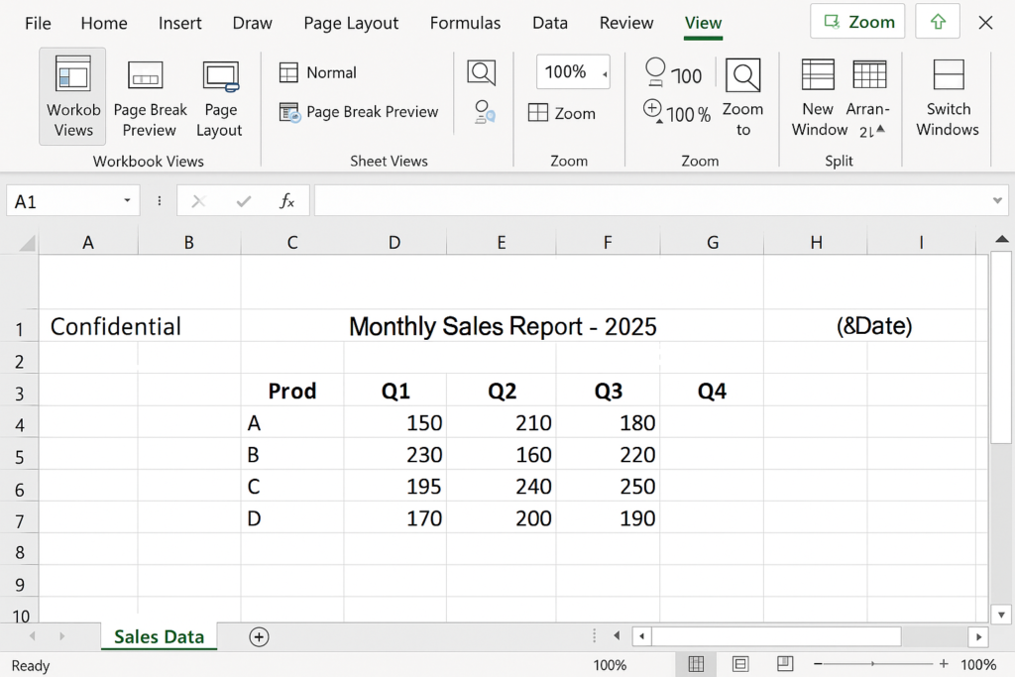Click the Confidential header cell
The width and height of the screenshot is (1015, 677).
tap(115, 327)
